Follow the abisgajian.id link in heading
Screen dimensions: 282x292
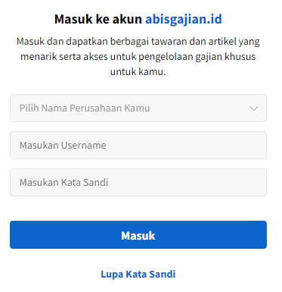click(x=184, y=20)
